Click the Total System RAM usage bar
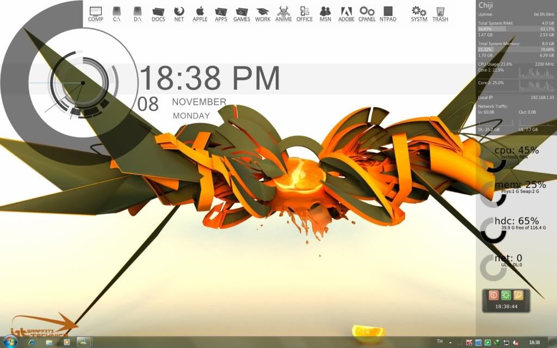557x348 pixels. click(x=516, y=29)
